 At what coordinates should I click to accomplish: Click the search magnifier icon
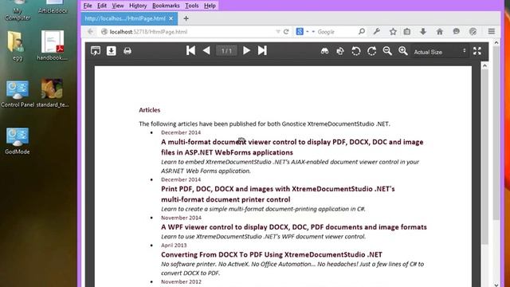coord(361,32)
